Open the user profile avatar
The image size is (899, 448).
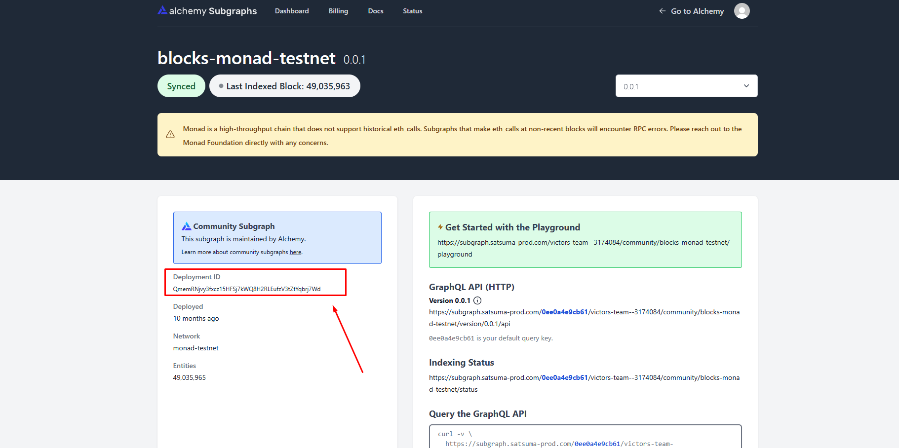(x=742, y=11)
